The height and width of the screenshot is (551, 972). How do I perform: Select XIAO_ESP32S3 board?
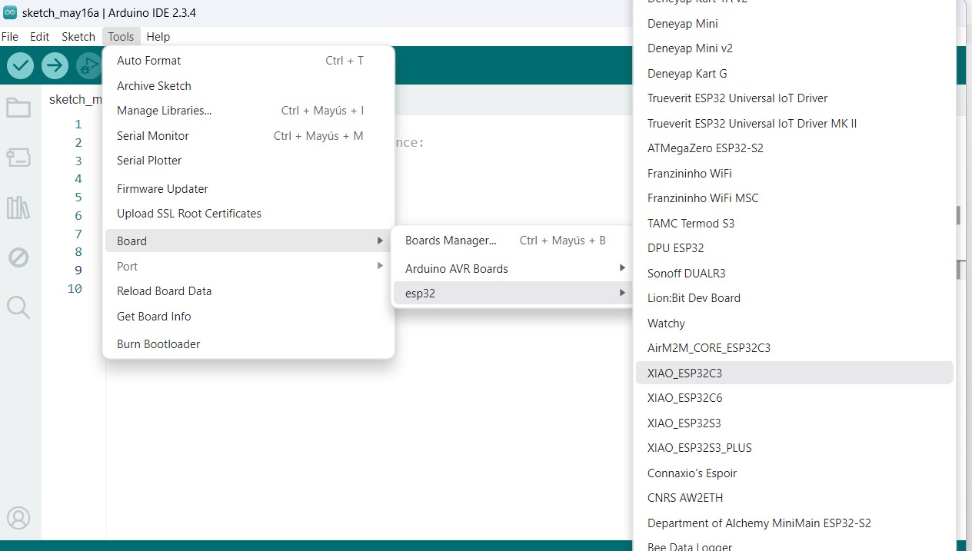click(x=794, y=423)
